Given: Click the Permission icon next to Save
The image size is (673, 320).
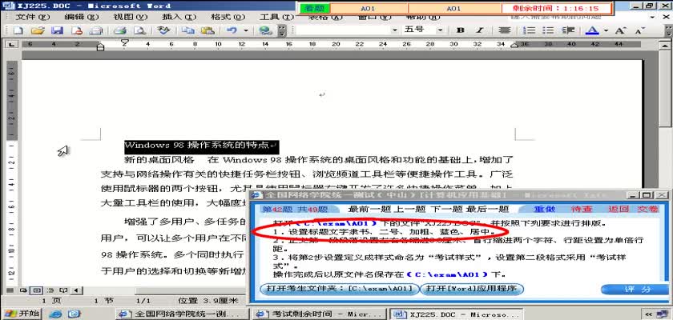Looking at the screenshot, I should [x=76, y=30].
